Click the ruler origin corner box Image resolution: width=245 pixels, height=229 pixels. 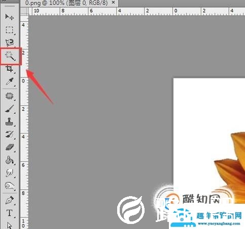tap(24, 11)
